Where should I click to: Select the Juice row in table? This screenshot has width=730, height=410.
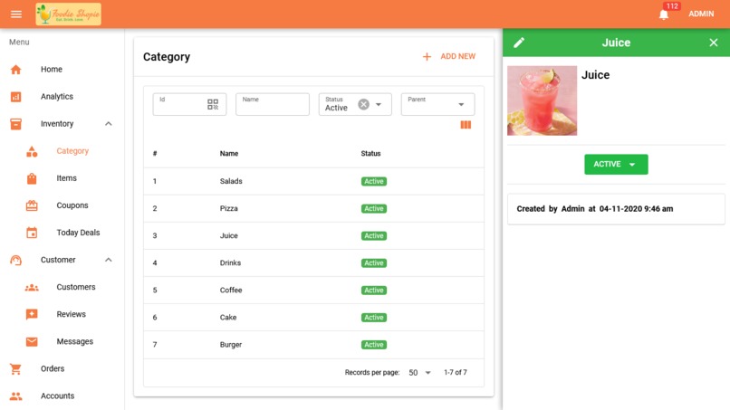(313, 236)
